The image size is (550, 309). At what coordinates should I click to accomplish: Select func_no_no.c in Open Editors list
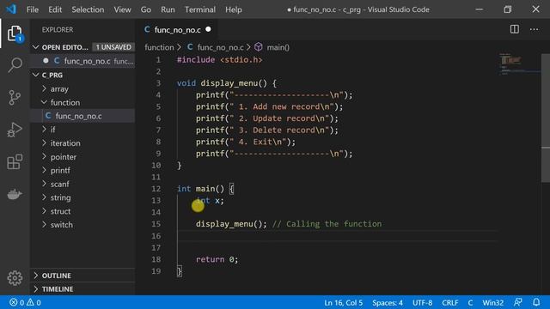pyautogui.click(x=82, y=61)
